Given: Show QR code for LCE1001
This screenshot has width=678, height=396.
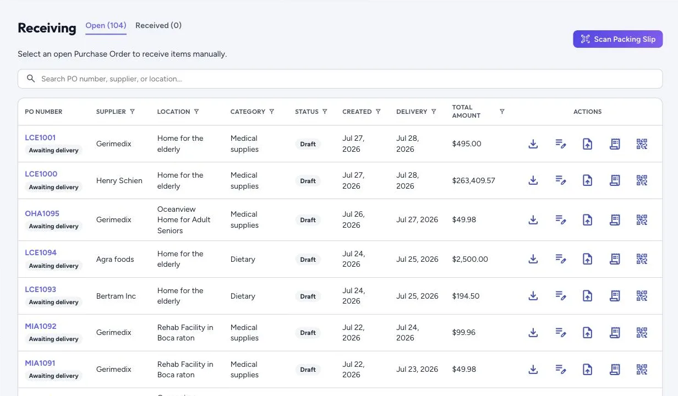Looking at the screenshot, I should tap(642, 144).
